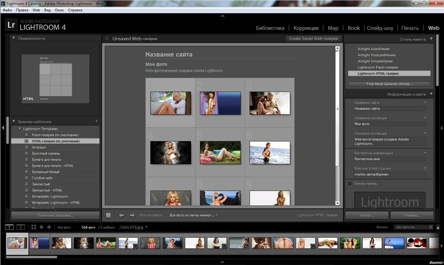Collapse the Стиль макета panel

point(431,39)
